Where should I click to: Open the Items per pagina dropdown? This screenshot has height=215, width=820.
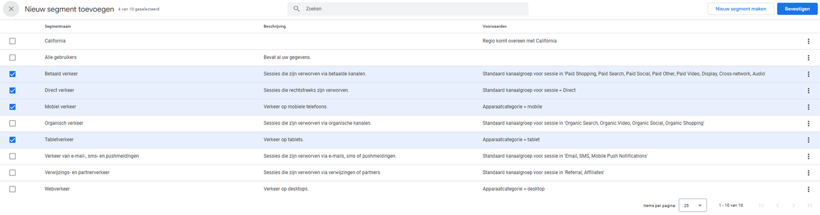pyautogui.click(x=692, y=205)
